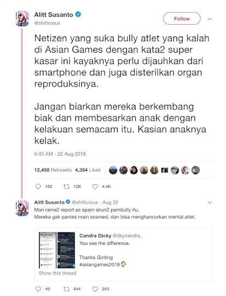Screen dimensions: 226x296
Task: Click Show this thread in the quoted tweet
Action: point(57,273)
